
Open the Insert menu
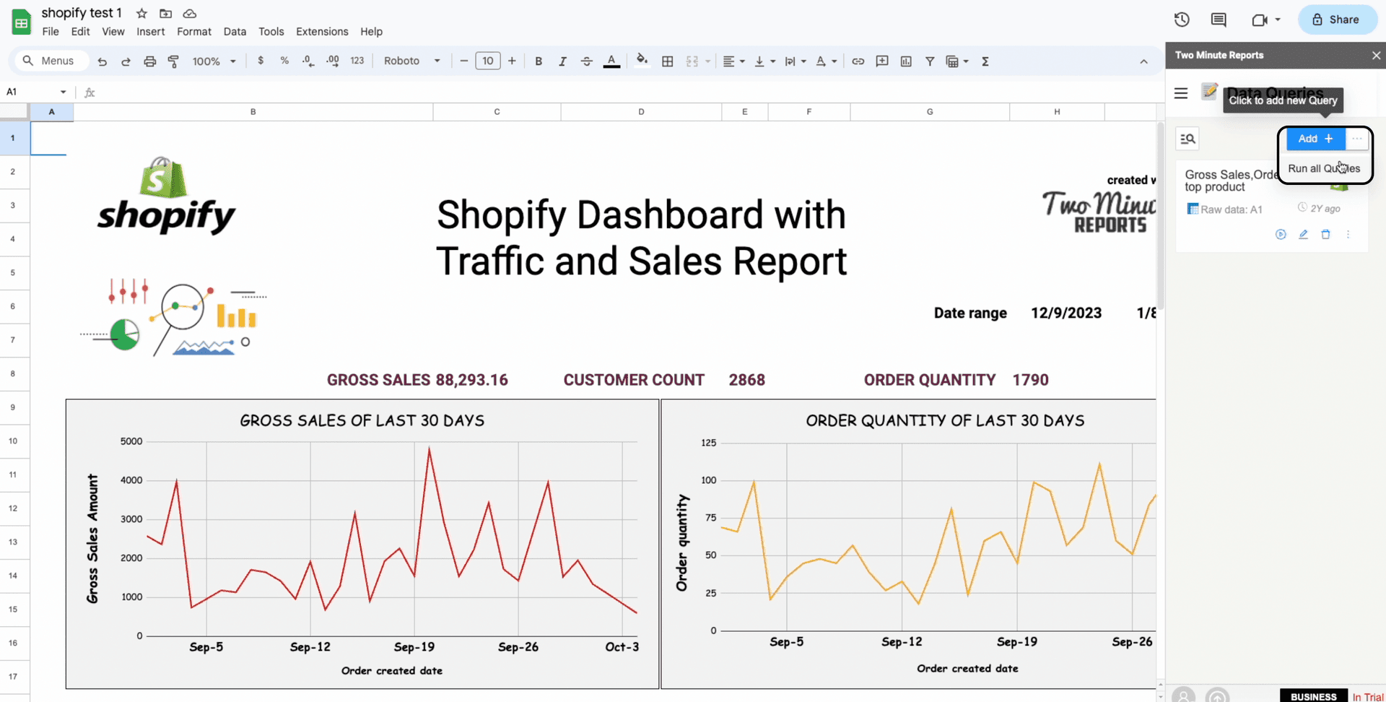150,32
